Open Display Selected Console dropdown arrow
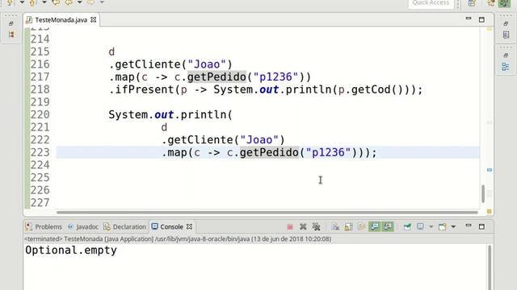Viewport: 517px width, 290px height. pyautogui.click(x=431, y=227)
